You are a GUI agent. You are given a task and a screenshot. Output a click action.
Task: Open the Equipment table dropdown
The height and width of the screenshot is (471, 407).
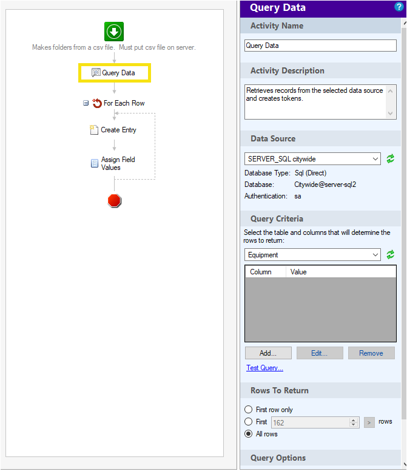pos(312,255)
